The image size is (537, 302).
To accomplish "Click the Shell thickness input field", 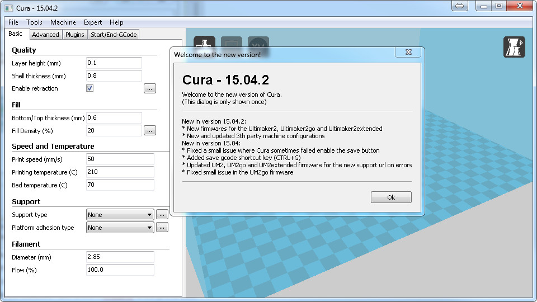I will point(114,75).
